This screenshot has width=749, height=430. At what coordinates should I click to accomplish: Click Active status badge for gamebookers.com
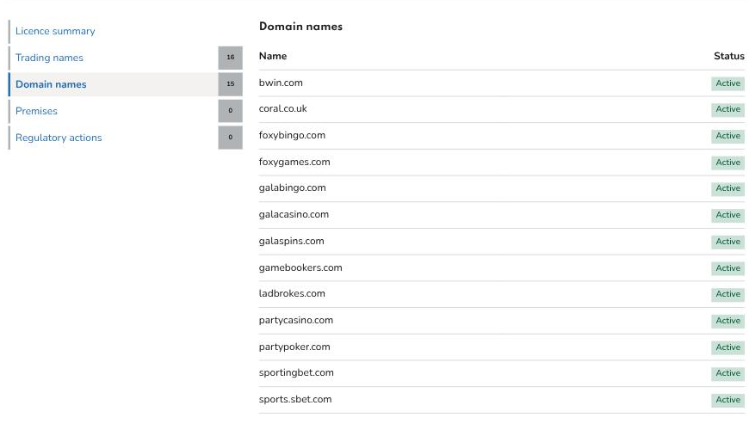pos(728,268)
